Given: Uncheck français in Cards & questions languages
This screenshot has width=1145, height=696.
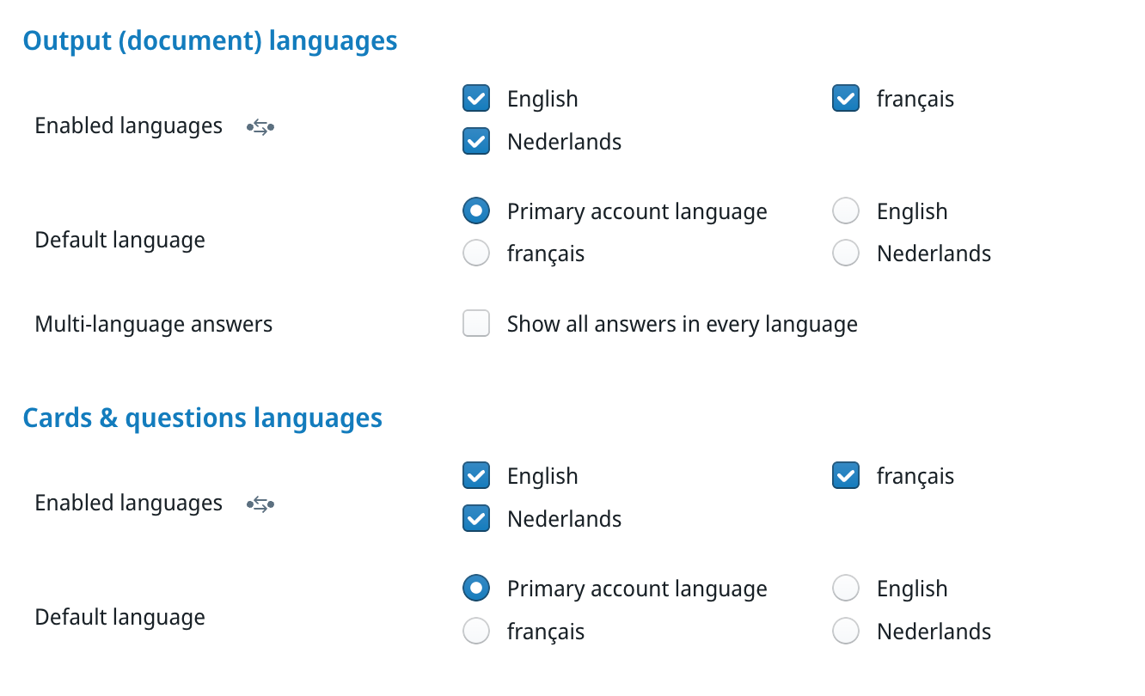Looking at the screenshot, I should [846, 476].
